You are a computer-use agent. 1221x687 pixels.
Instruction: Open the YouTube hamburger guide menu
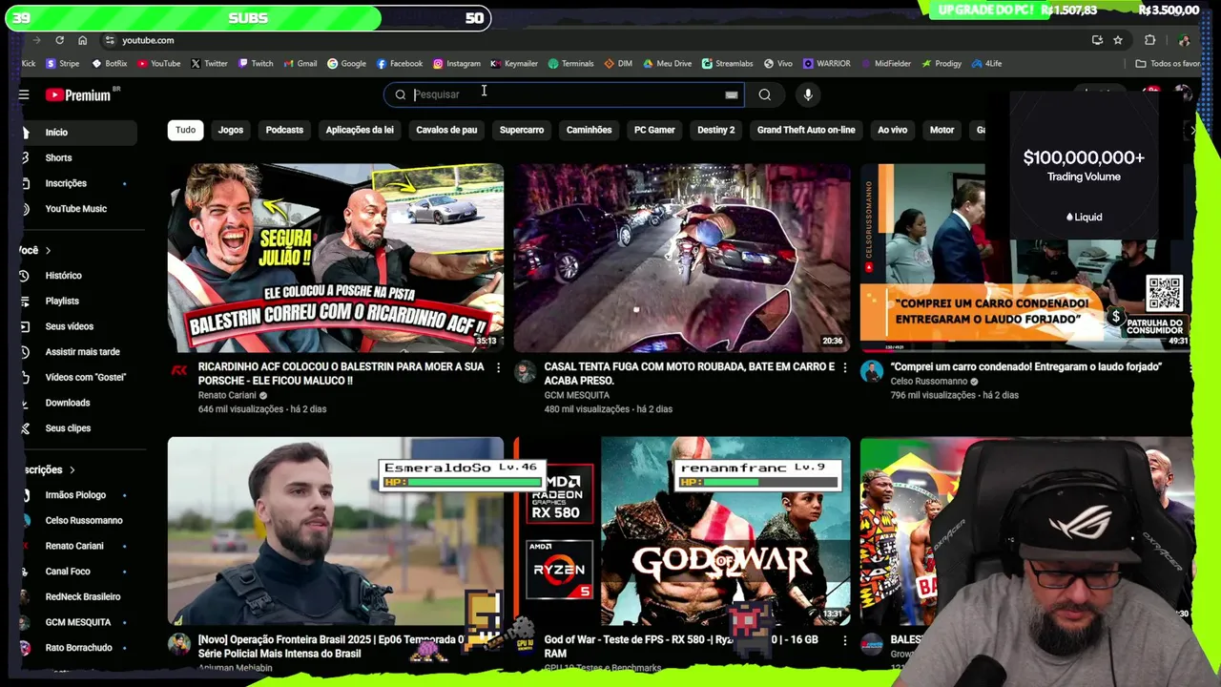pyautogui.click(x=24, y=94)
